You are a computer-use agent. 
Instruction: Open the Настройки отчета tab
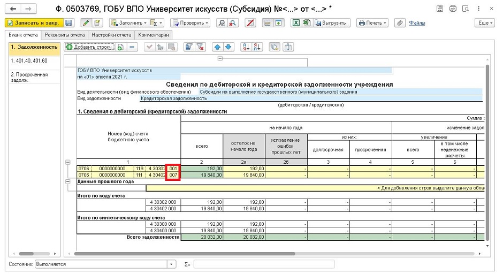(111, 35)
